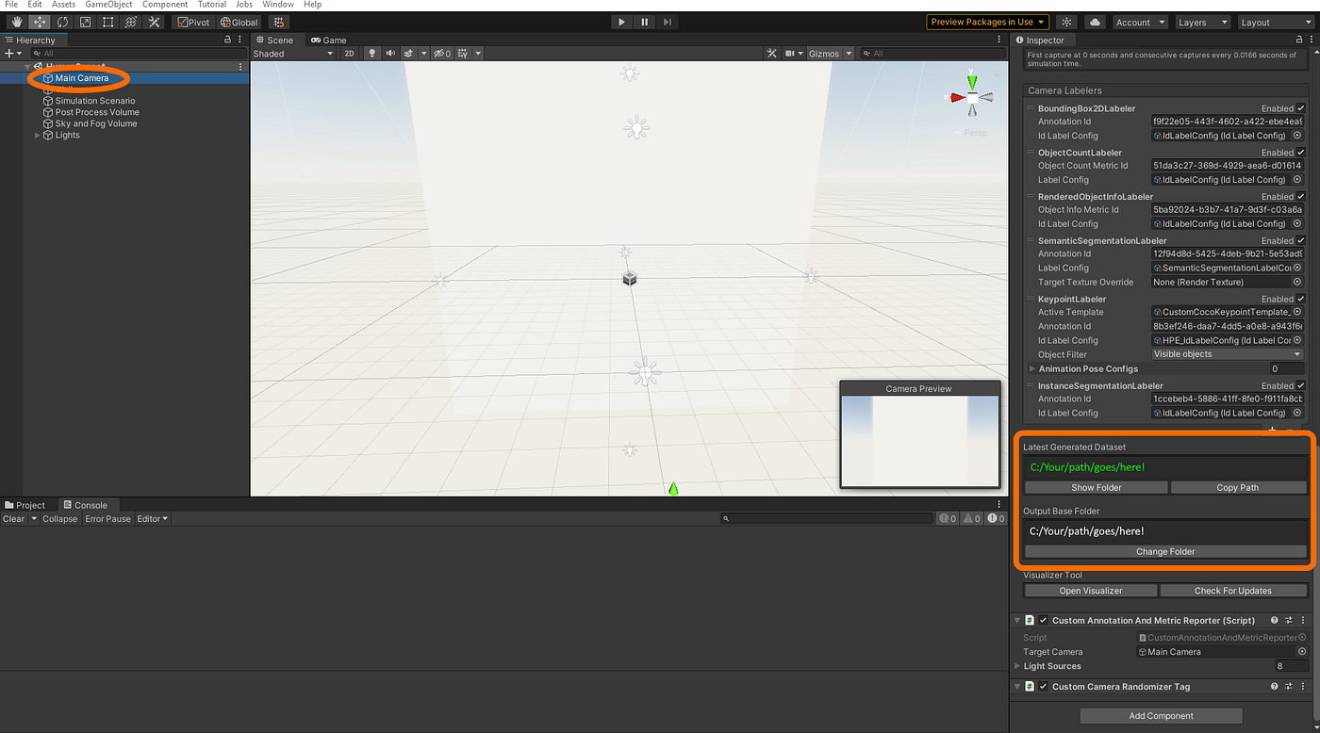Click the Step frame button
This screenshot has width=1320, height=733.
coord(668,22)
